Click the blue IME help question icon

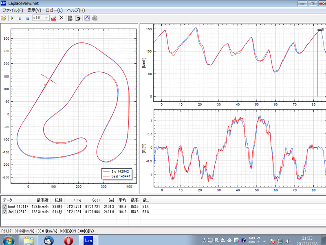pos(243,241)
